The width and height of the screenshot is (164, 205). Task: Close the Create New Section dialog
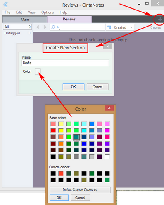point(108,46)
